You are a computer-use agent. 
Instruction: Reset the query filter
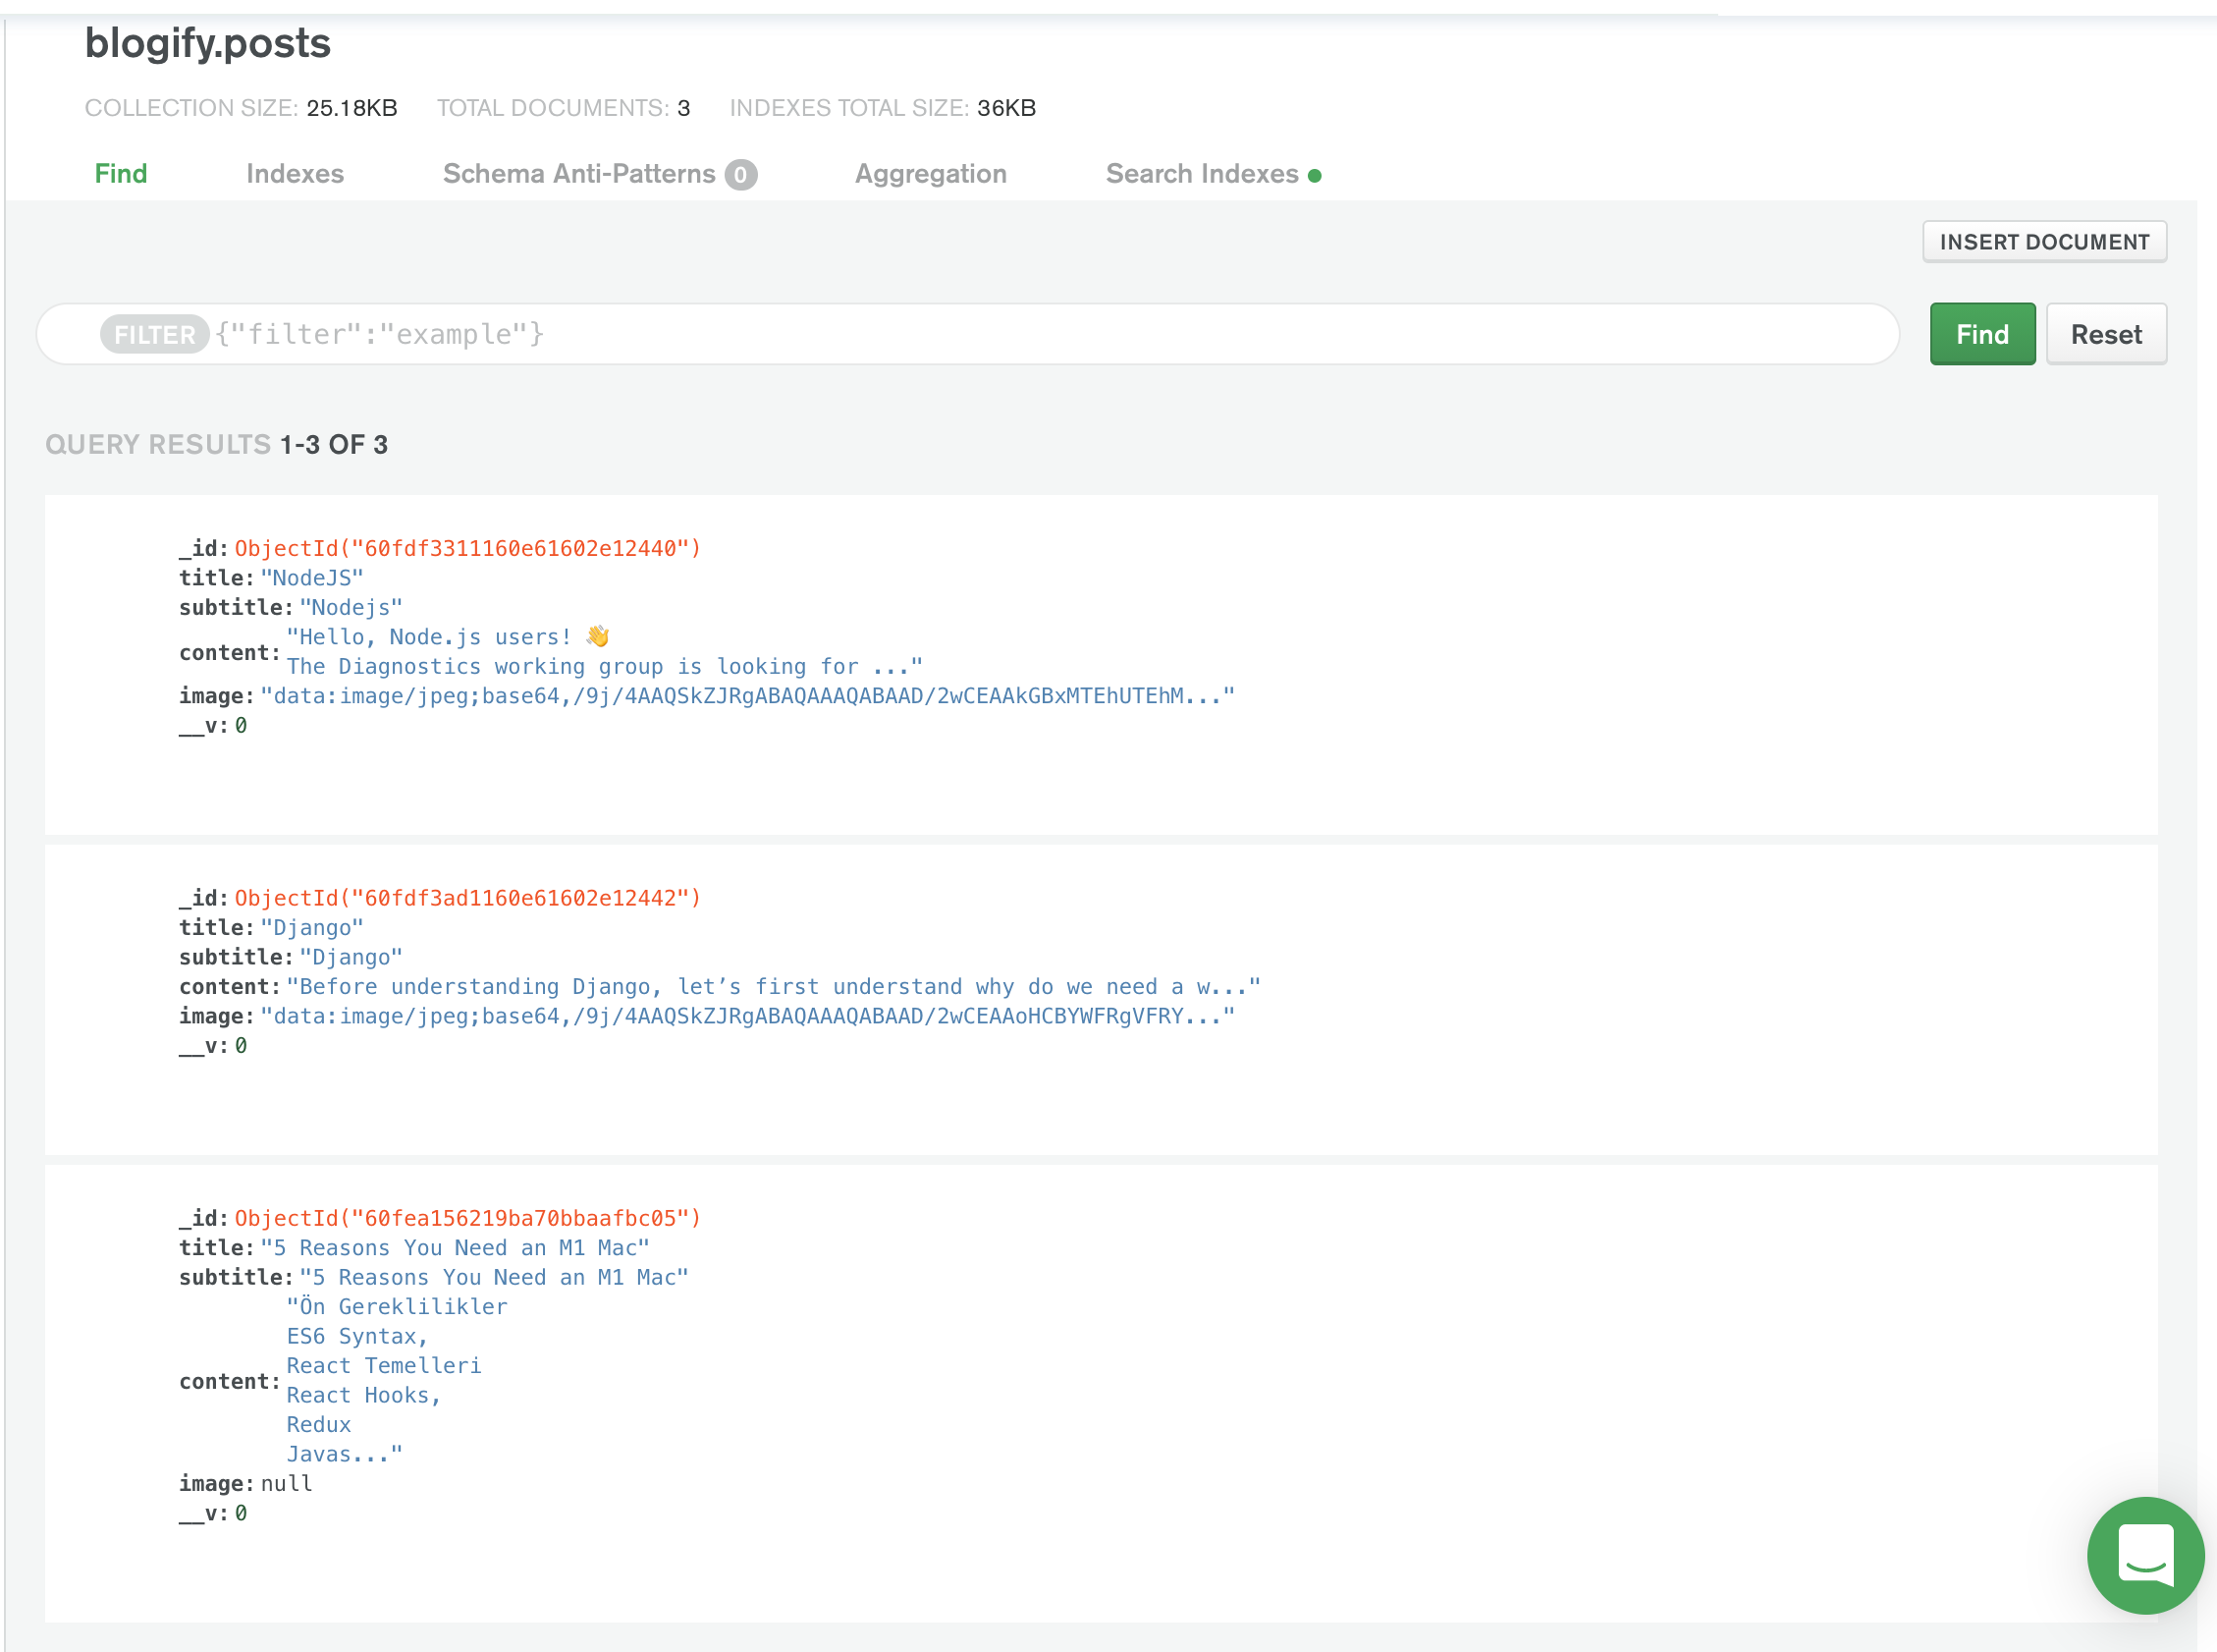coord(2105,334)
